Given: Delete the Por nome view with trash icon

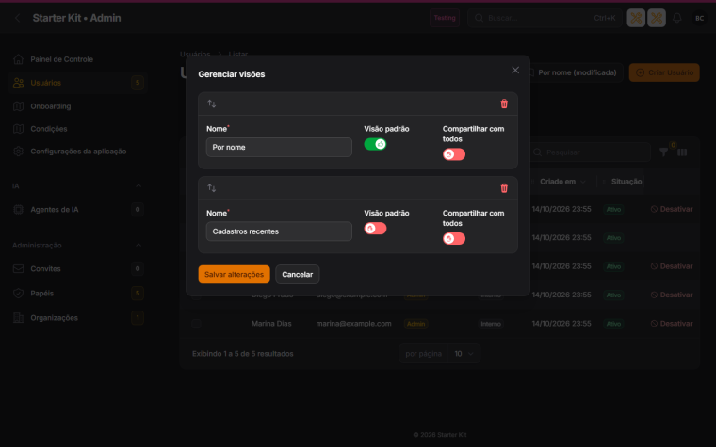Looking at the screenshot, I should click(x=504, y=104).
